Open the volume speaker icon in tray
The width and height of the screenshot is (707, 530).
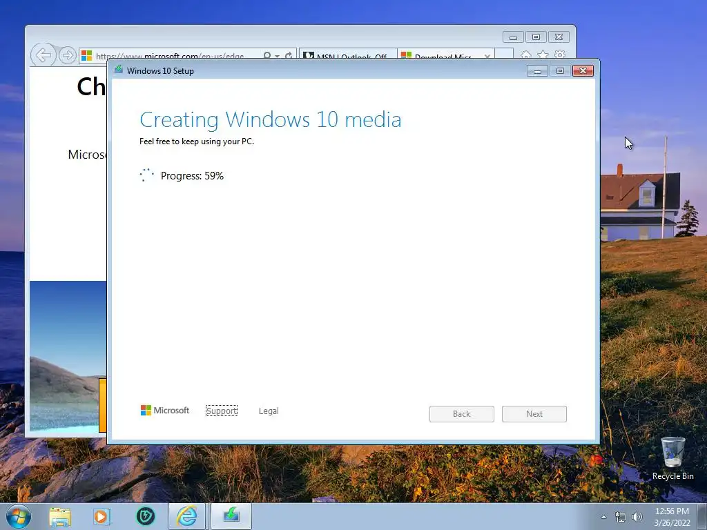(x=637, y=518)
